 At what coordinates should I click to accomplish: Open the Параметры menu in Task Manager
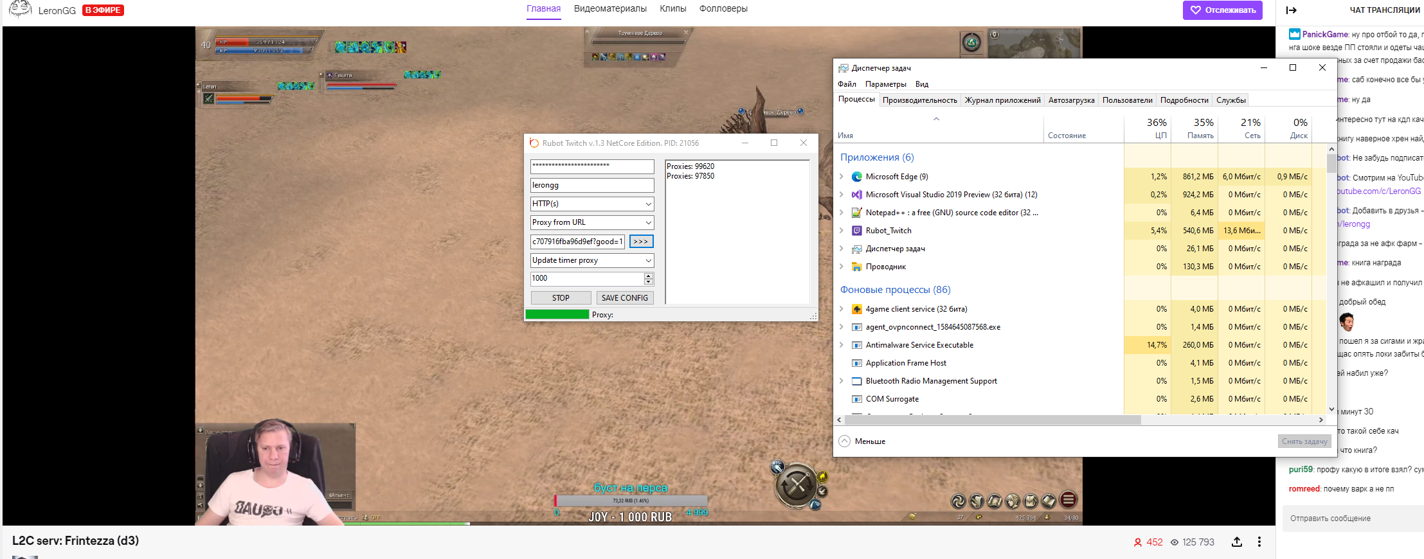[x=885, y=84]
